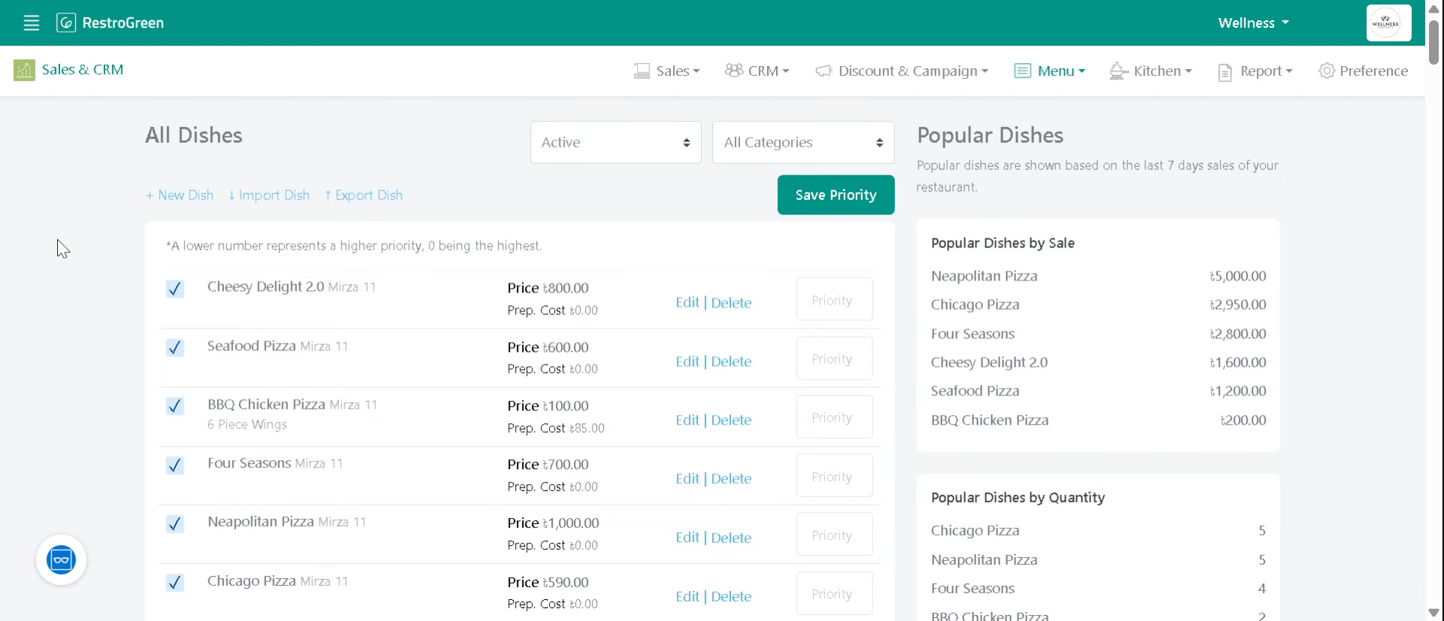Delete the Neapolitan Pizza dish
The image size is (1444, 621).
pos(731,538)
